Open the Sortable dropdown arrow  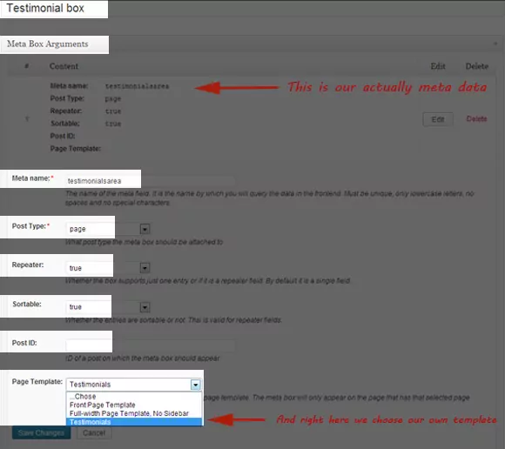point(145,307)
